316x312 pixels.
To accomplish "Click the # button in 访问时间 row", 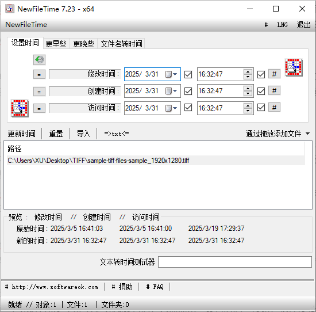I will click(x=274, y=108).
